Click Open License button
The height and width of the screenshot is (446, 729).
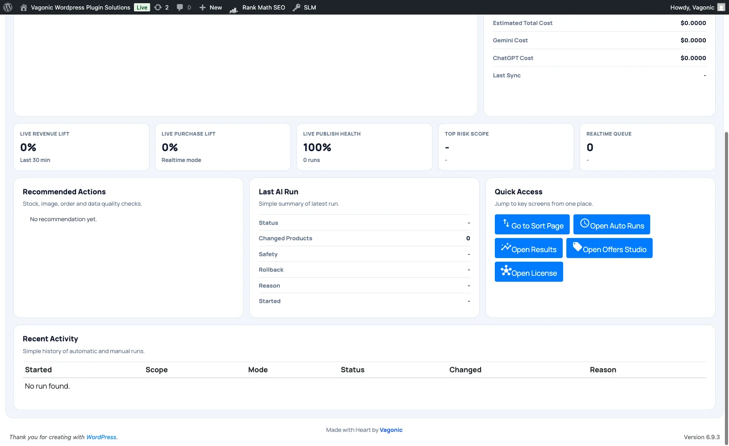point(529,272)
